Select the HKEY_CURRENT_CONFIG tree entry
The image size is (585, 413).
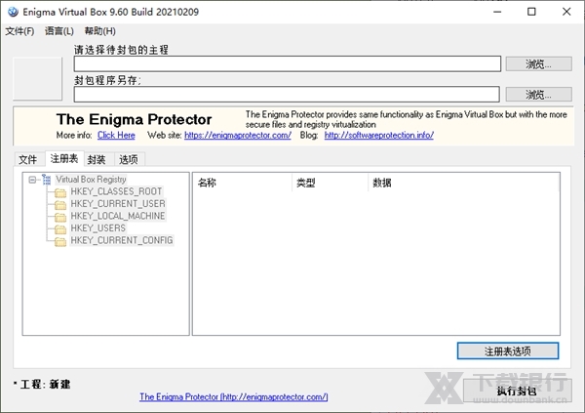[x=122, y=240]
